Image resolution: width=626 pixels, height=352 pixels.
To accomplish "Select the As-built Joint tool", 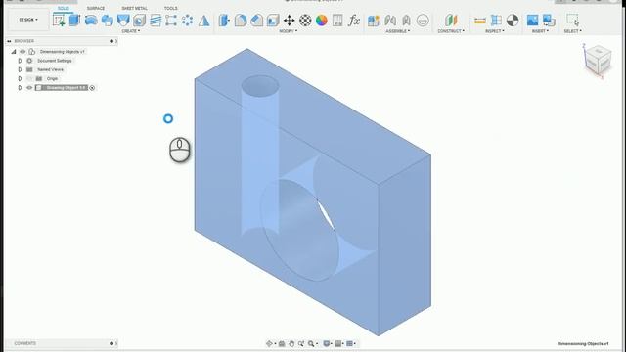I will tap(407, 20).
